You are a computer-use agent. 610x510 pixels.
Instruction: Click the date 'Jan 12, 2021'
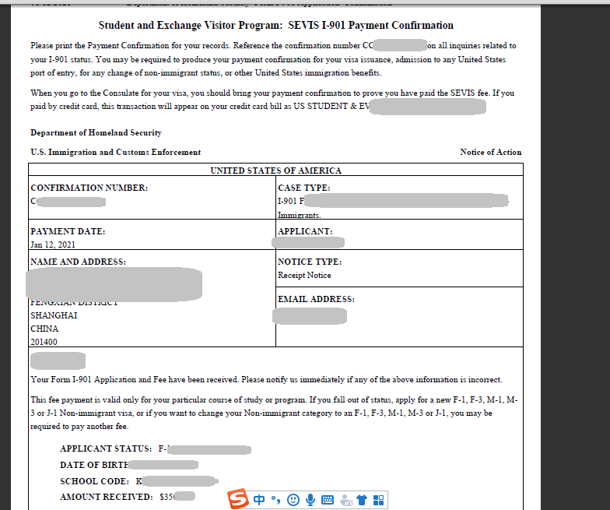pos(53,244)
